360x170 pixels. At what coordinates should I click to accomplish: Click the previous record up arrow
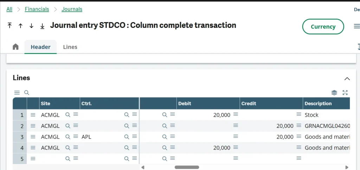(20, 26)
